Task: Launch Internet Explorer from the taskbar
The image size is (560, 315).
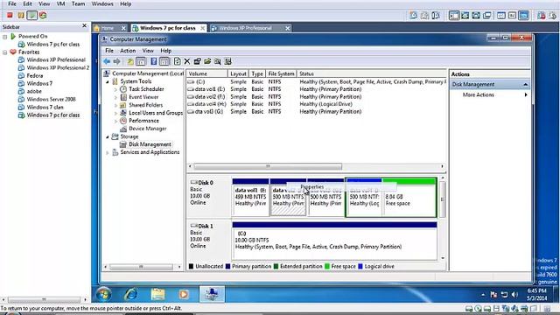Action: coord(130,294)
